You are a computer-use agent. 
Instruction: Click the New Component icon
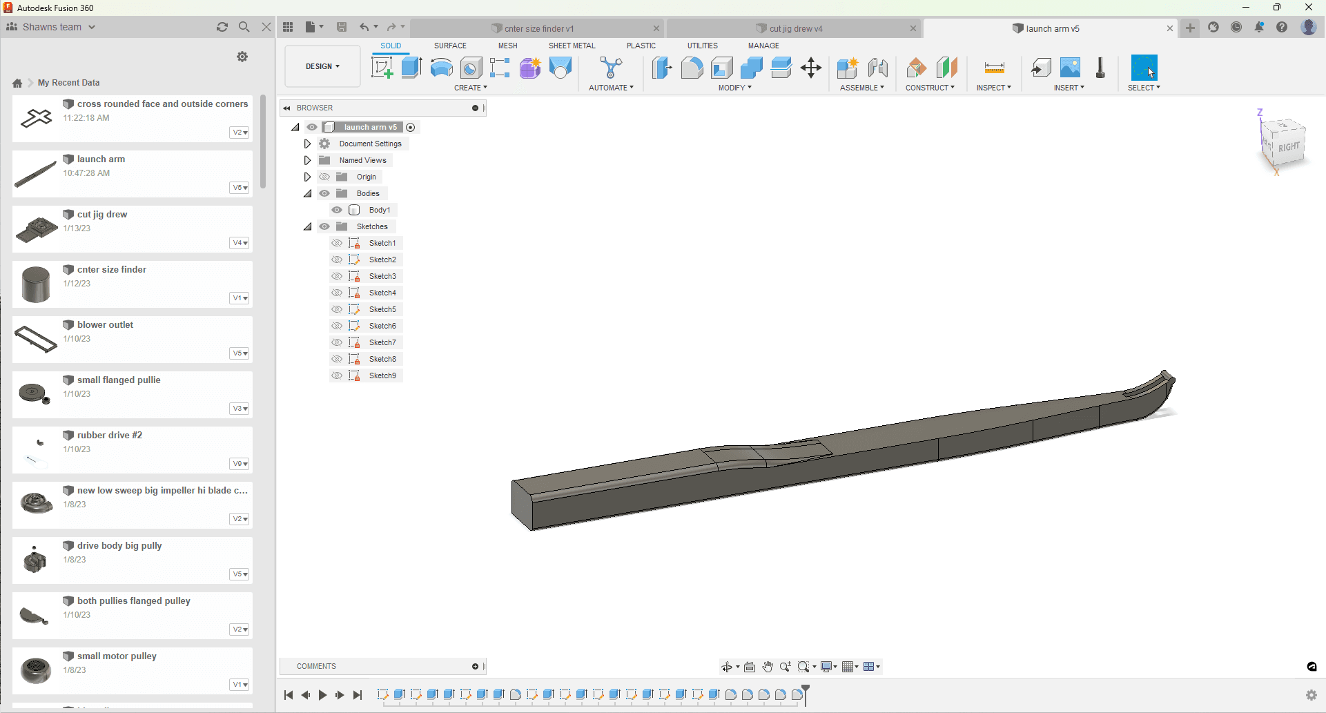847,68
